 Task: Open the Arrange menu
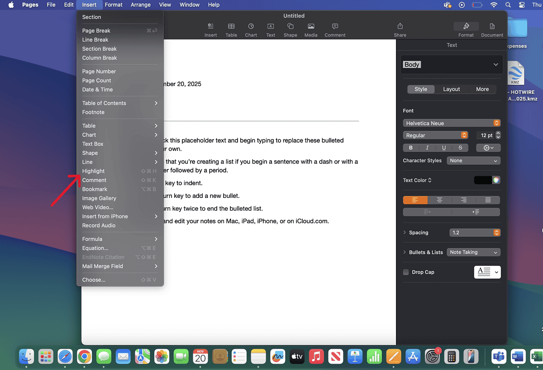[x=141, y=5]
